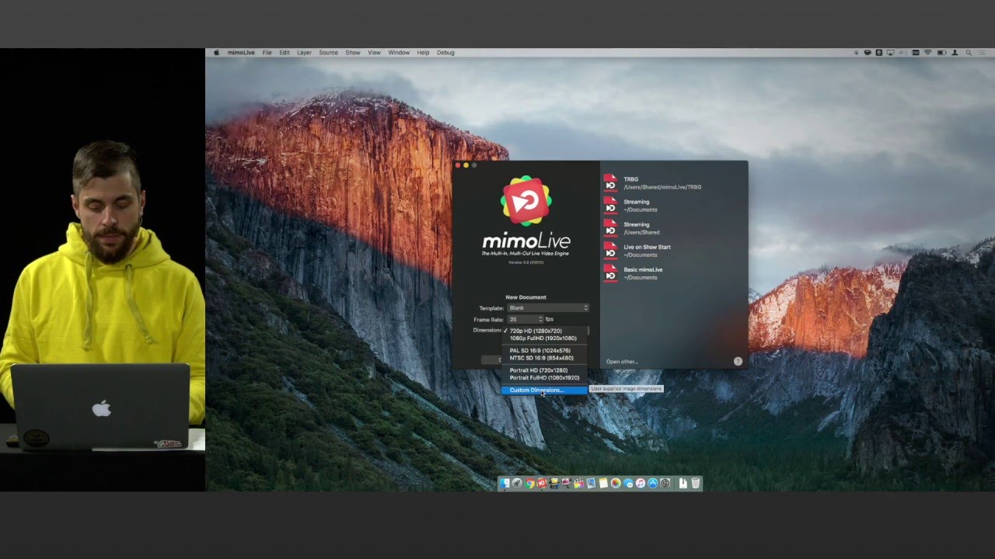The height and width of the screenshot is (559, 995).
Task: Open the Source menu
Action: point(328,53)
